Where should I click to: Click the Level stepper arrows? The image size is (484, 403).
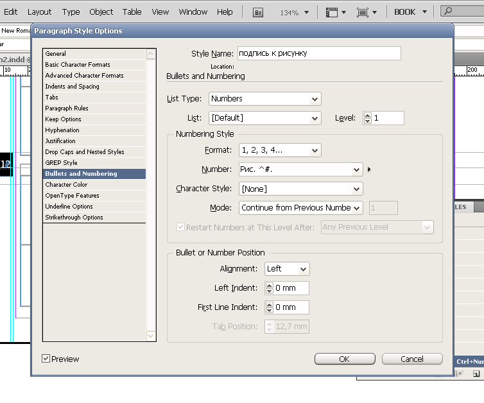(367, 118)
